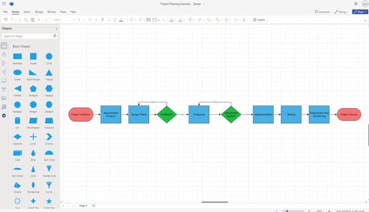Click Give Feedback to Microsoft link
369x212 pixels.
350,211
